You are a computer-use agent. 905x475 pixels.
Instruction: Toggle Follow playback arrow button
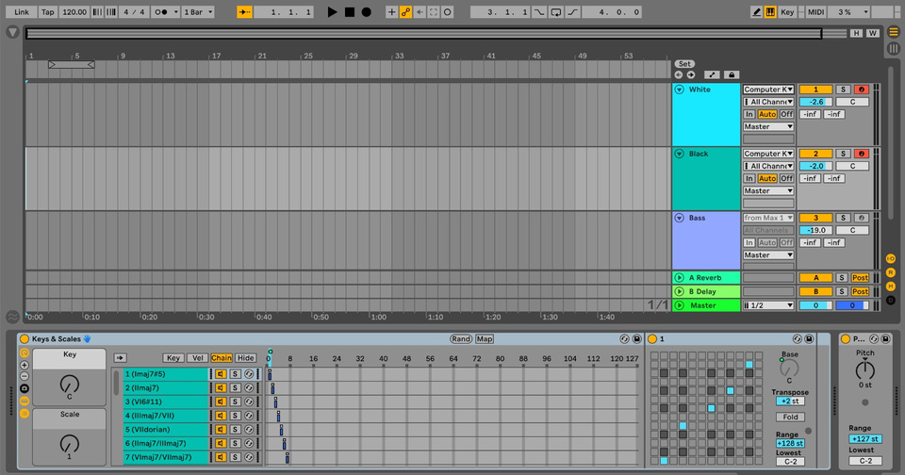[244, 12]
